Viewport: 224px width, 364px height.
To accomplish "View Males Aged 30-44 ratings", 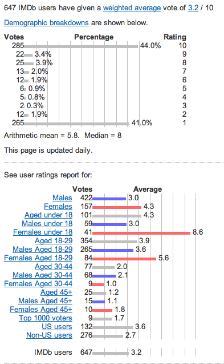I will pos(43,275).
